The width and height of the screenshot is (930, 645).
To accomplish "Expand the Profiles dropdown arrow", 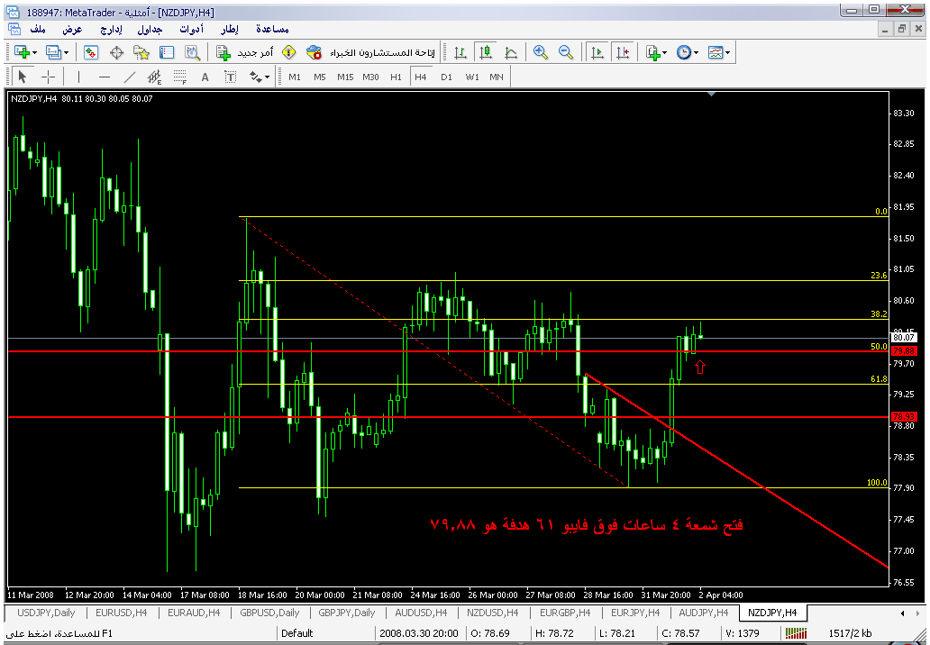I will click(66, 53).
